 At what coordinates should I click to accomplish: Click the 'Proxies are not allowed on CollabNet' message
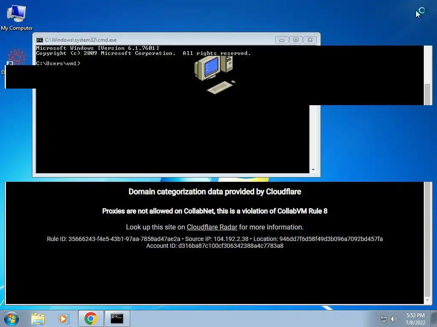[x=215, y=211]
